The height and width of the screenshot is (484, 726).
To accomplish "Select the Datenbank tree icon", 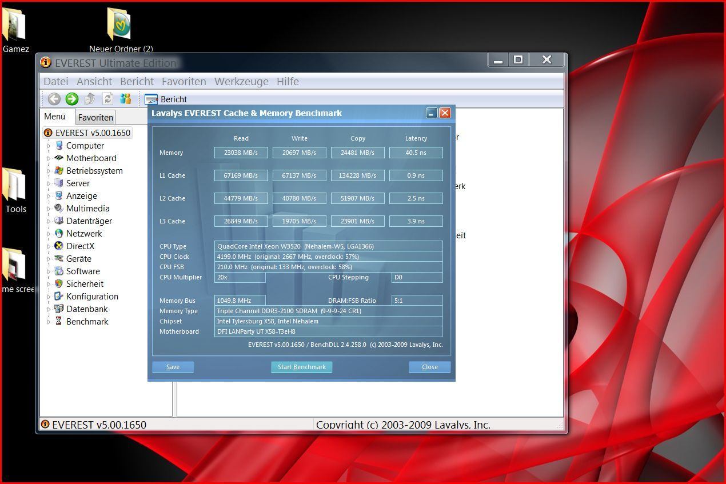I will [x=58, y=309].
